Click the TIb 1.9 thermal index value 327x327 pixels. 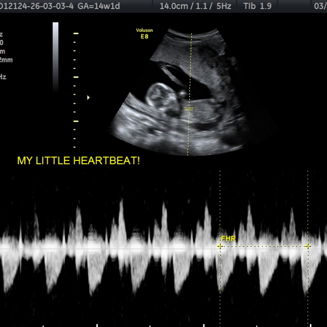click(257, 6)
